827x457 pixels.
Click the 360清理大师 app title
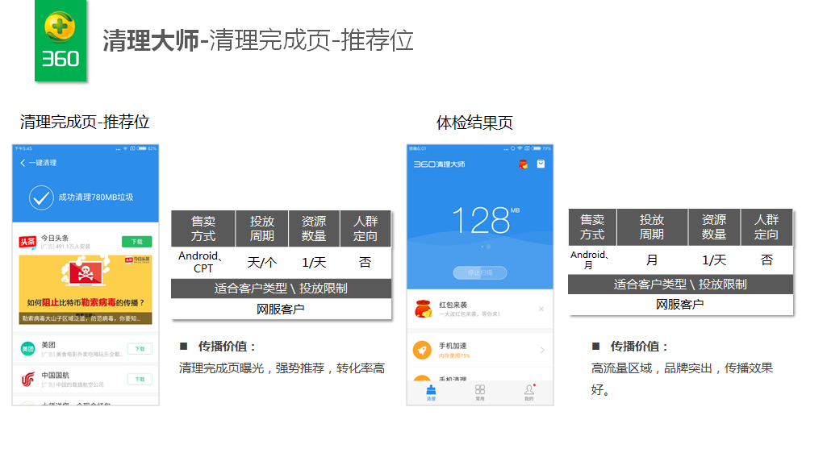tap(440, 164)
